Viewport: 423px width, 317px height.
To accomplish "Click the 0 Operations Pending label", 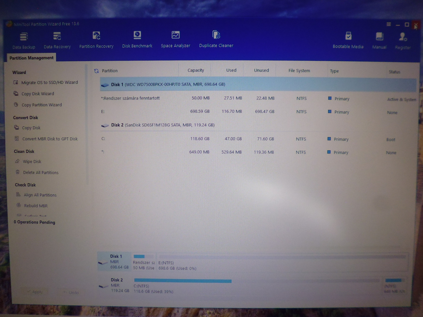I will click(x=34, y=222).
